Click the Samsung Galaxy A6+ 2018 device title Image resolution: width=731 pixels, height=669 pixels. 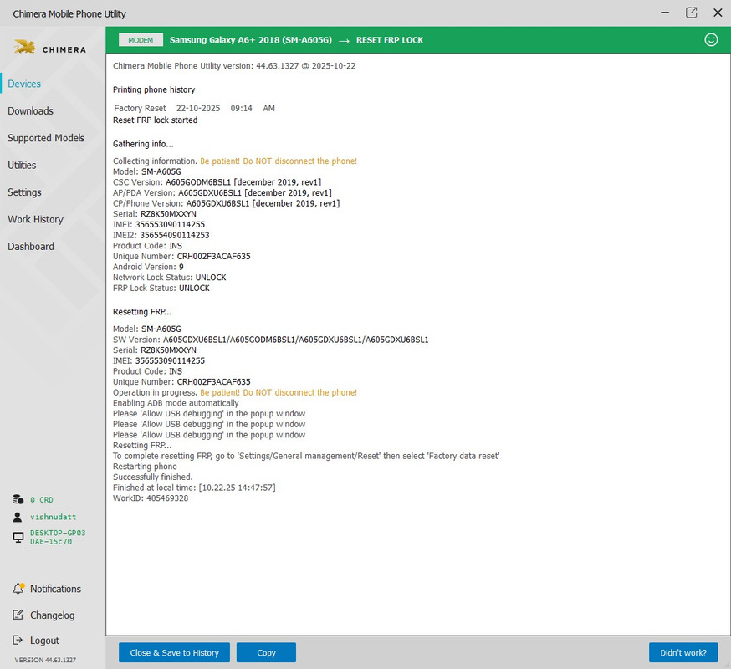pyautogui.click(x=251, y=40)
